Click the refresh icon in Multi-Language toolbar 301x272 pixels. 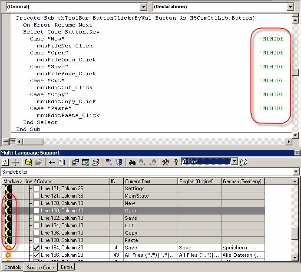(6, 162)
